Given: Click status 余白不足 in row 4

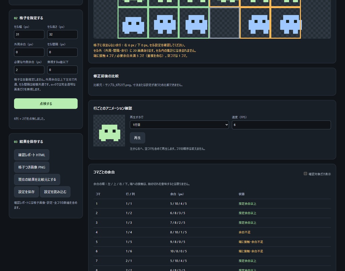Looking at the screenshot, I should pos(245,232).
